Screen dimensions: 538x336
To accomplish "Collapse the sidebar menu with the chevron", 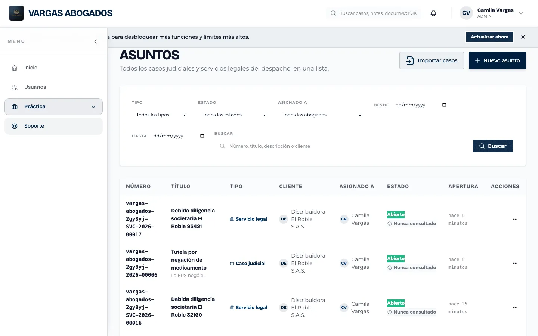I will tap(96, 41).
